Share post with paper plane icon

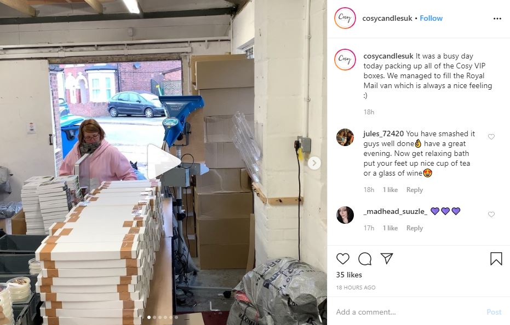click(387, 258)
